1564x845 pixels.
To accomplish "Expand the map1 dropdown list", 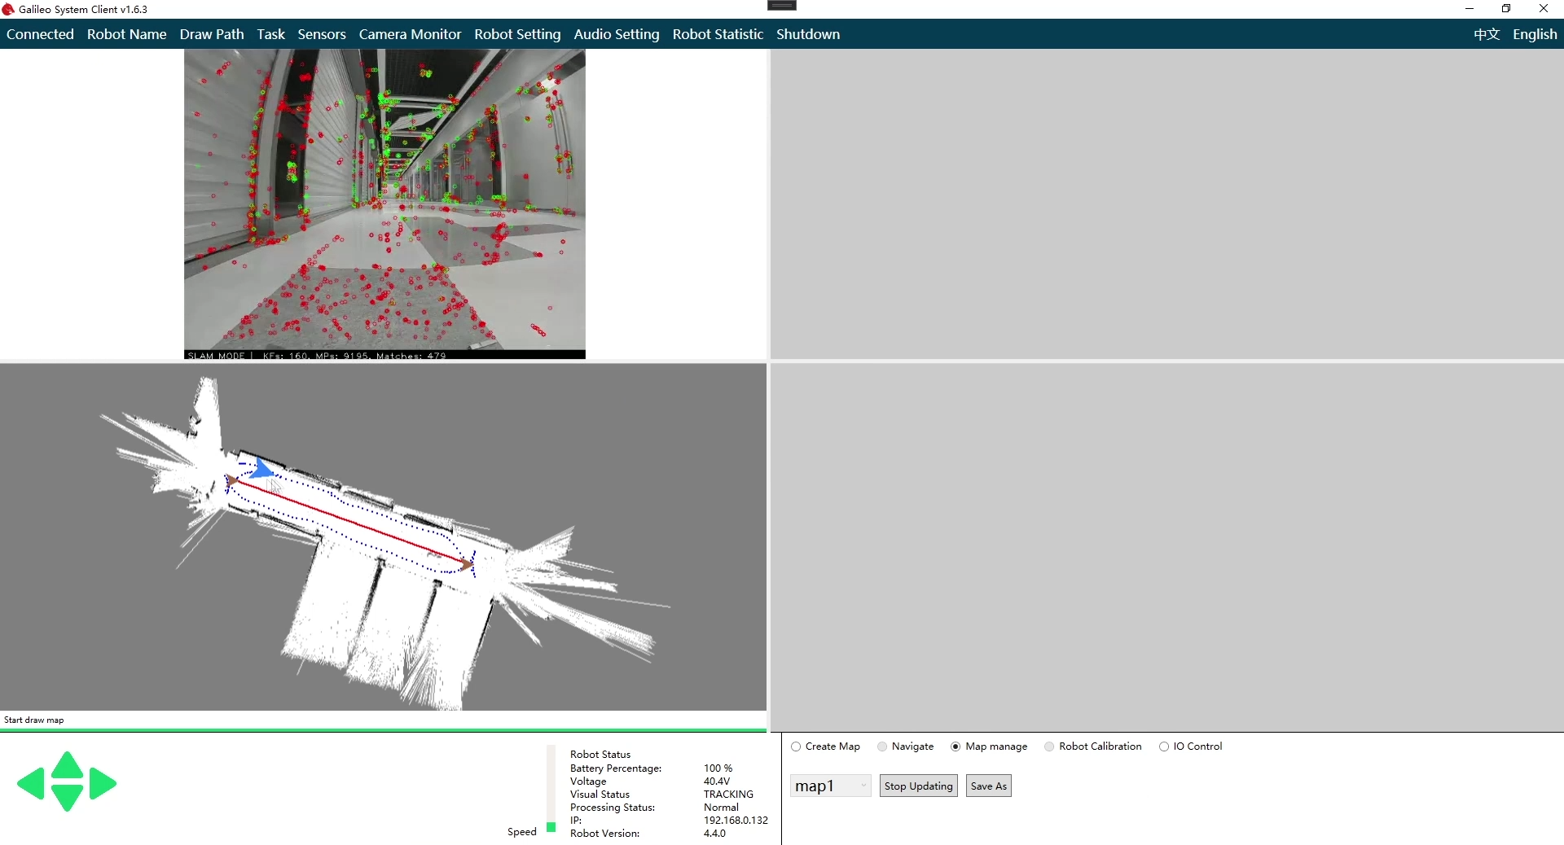I will coord(863,786).
